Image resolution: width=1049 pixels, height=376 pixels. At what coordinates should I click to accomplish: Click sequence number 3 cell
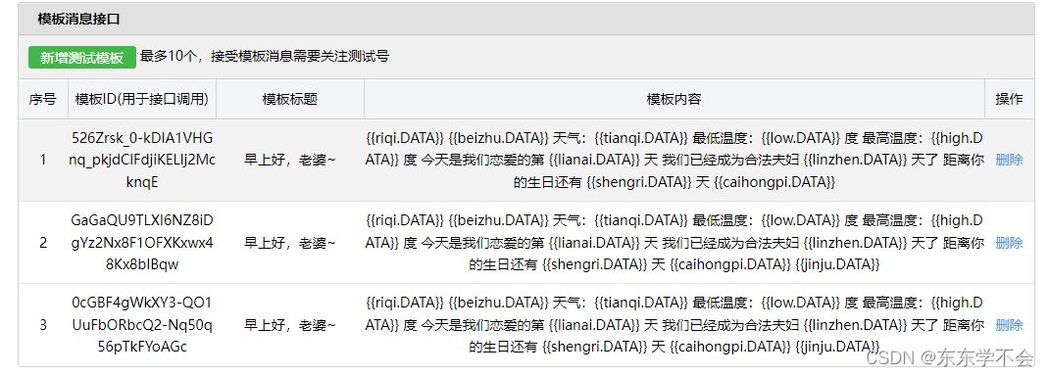(x=43, y=325)
